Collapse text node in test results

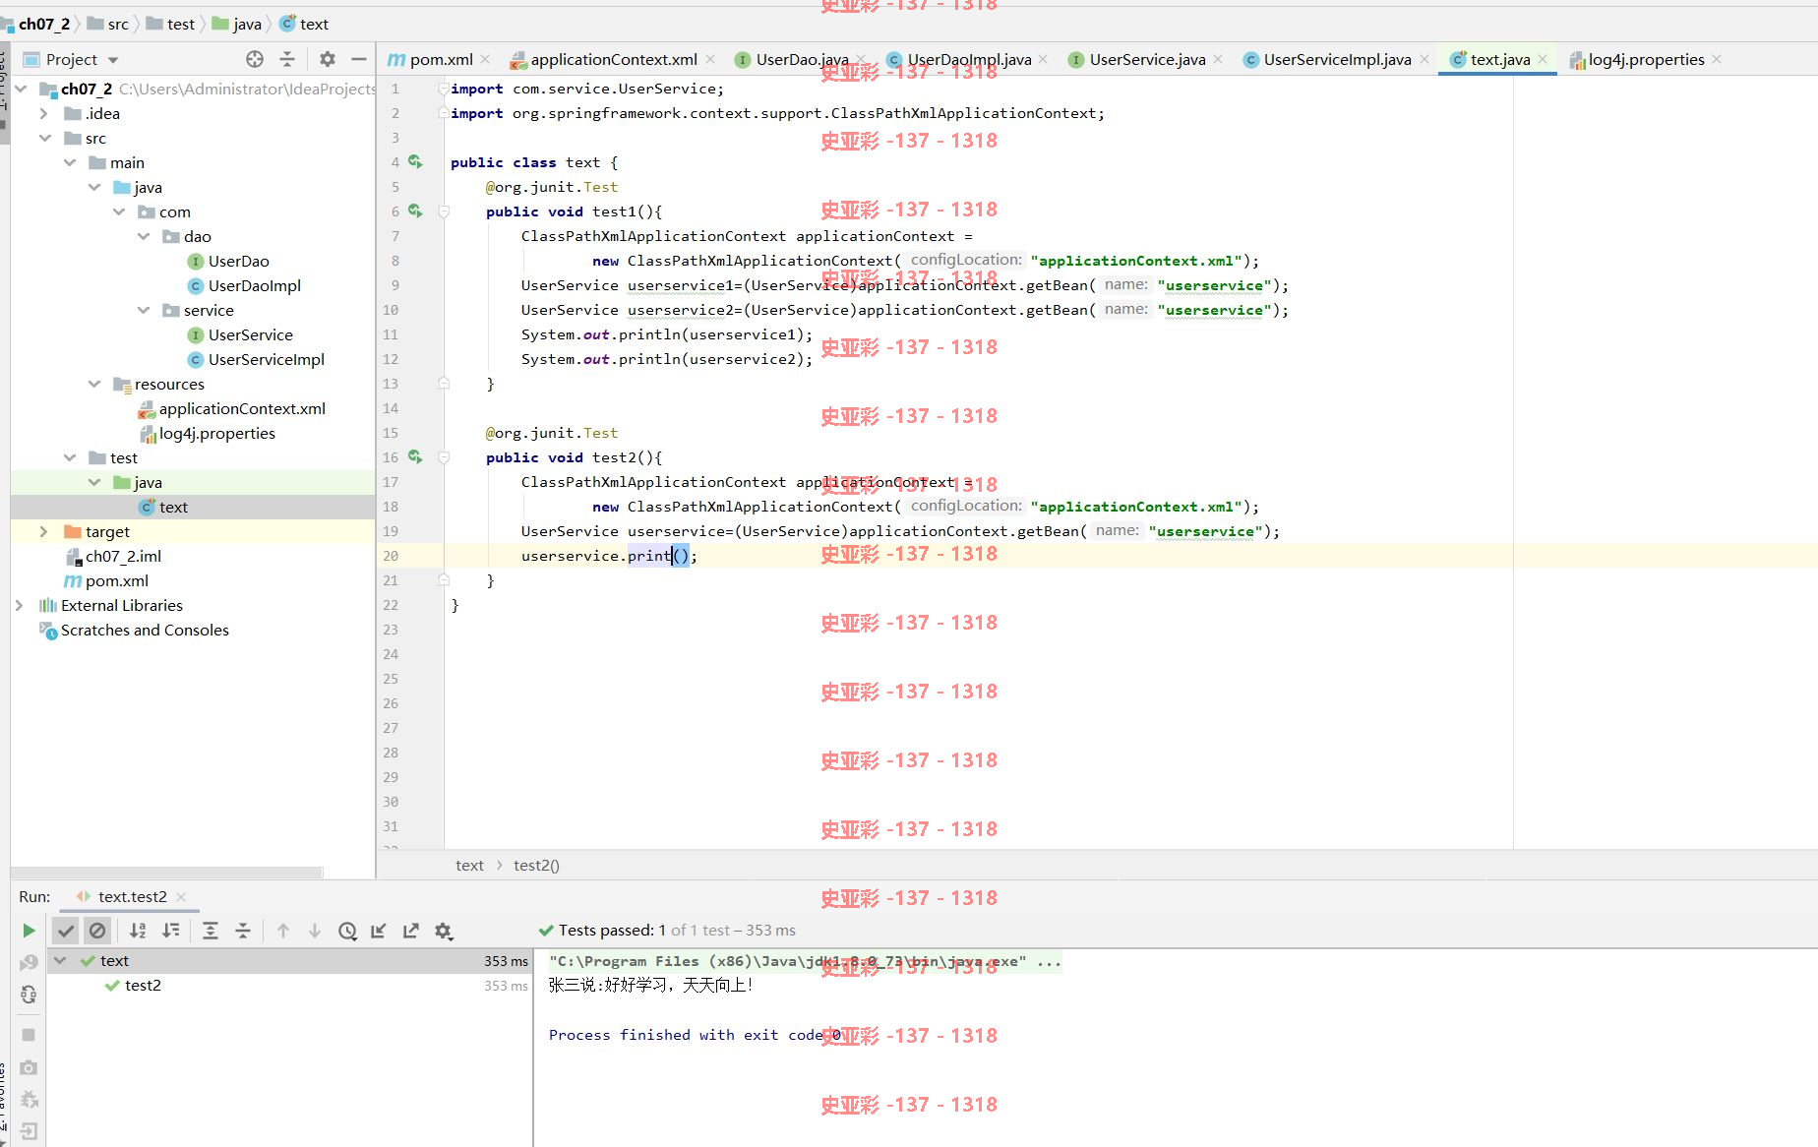(61, 960)
